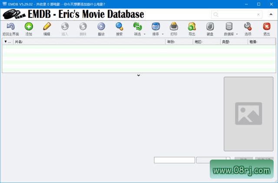Sort by the 地区 (region) column header
Viewport: 278px width, 183px height.
click(207, 42)
